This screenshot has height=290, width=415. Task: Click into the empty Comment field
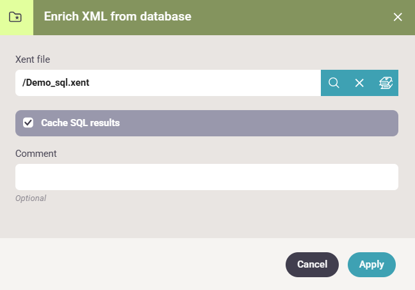(x=207, y=177)
